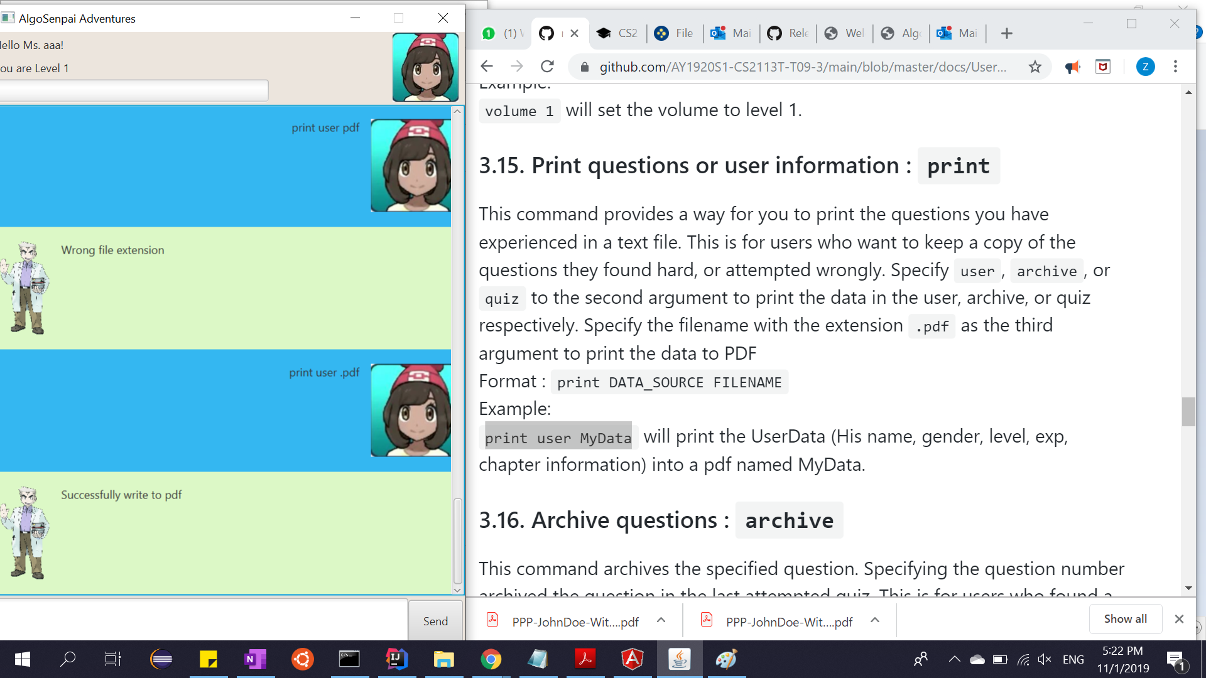
Task: Open File Explorer from the taskbar
Action: point(444,659)
